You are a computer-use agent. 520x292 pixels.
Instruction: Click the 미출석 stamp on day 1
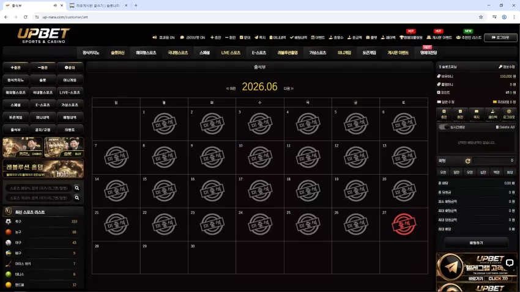pos(164,123)
